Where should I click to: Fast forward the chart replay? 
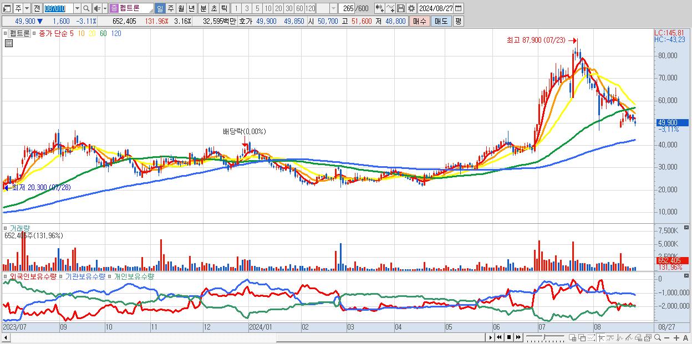coord(518,337)
